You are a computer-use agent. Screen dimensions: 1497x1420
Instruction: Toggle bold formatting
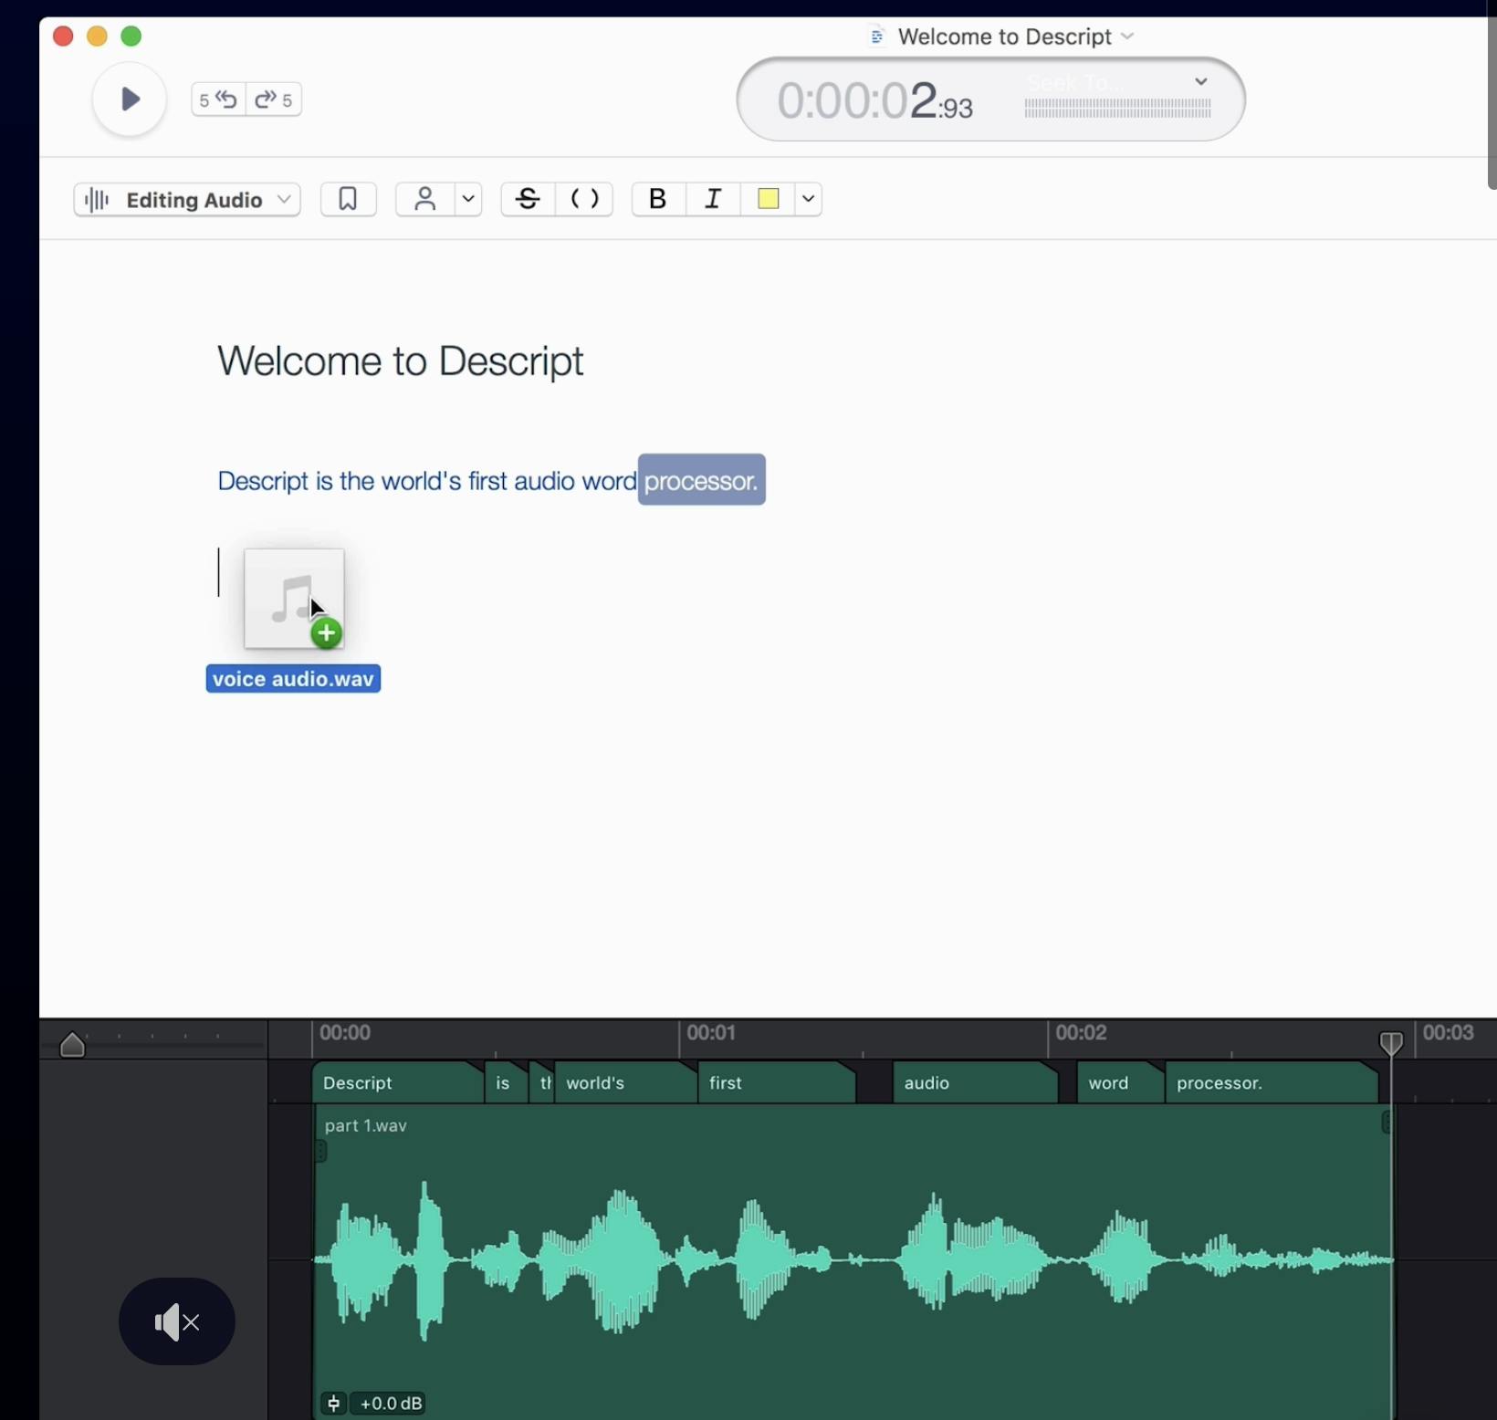[657, 199]
